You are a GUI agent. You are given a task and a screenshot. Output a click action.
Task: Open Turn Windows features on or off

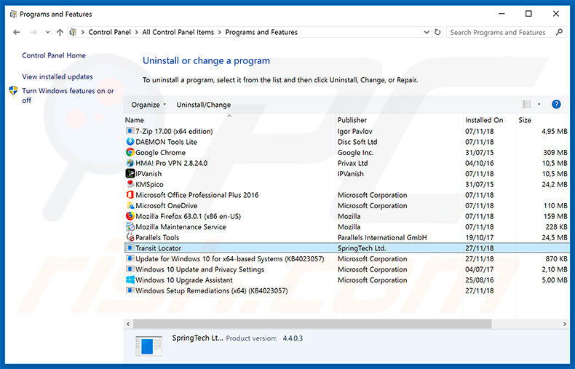click(x=68, y=95)
